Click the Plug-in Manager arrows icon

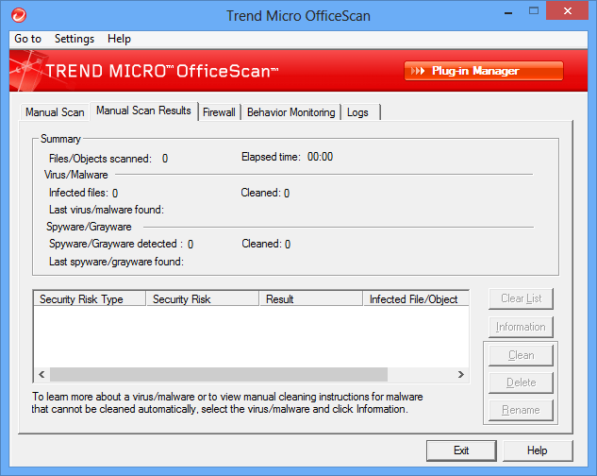(419, 71)
